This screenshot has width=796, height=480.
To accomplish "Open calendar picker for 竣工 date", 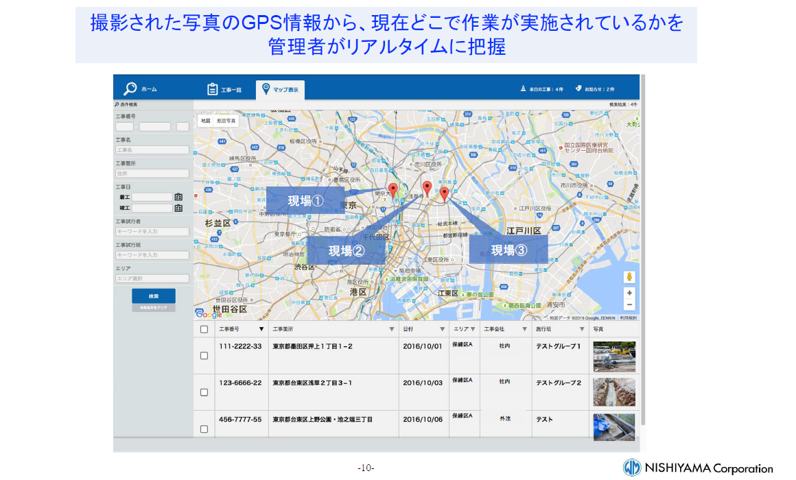I will coord(178,208).
